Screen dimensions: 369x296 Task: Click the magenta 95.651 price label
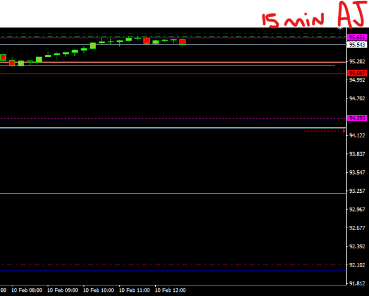(357, 37)
